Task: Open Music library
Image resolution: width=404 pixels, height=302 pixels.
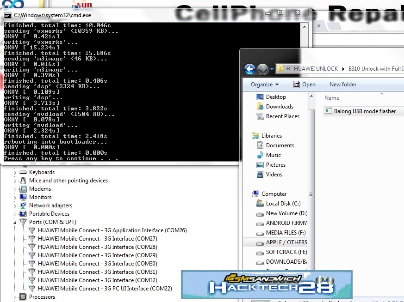Action: pos(269,155)
